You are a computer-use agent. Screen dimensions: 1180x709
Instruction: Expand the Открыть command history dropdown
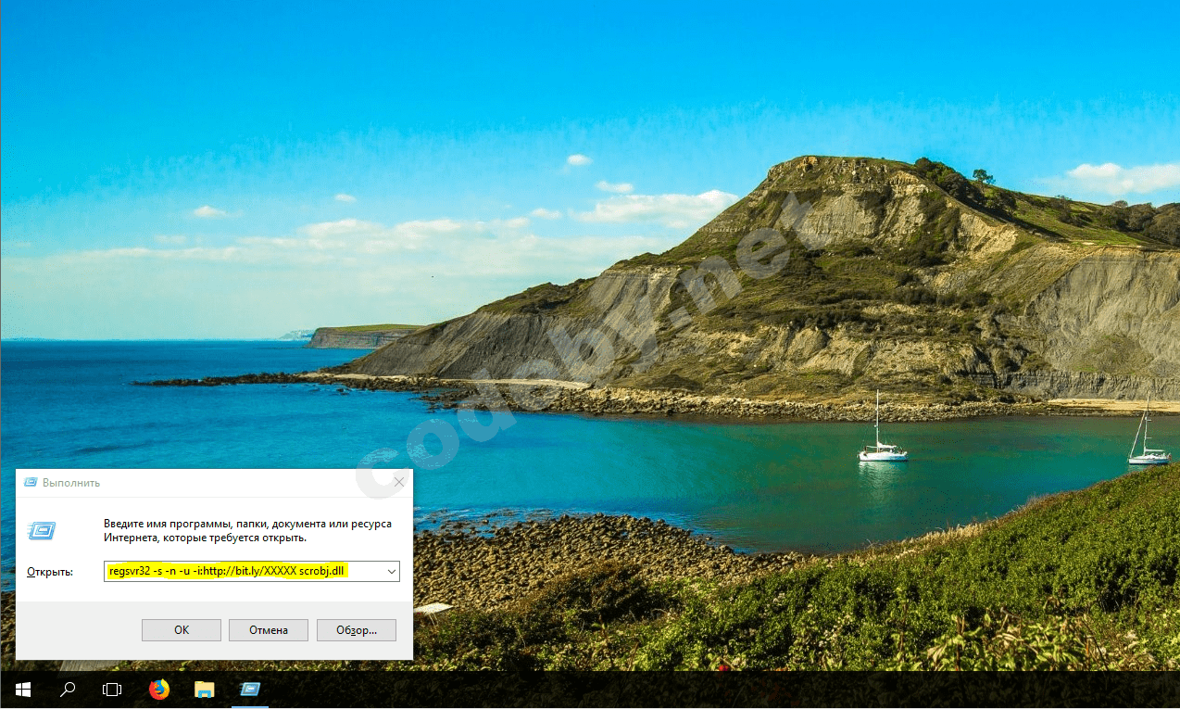pos(391,572)
